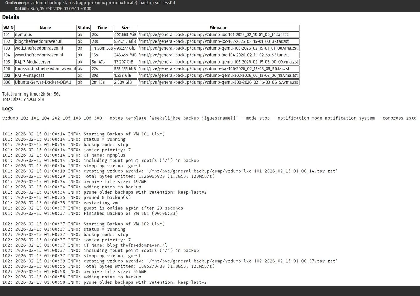The height and width of the screenshot is (296, 420).
Task: Click the name cell 'RAJJP-Snapcast'
Action: (45, 75)
